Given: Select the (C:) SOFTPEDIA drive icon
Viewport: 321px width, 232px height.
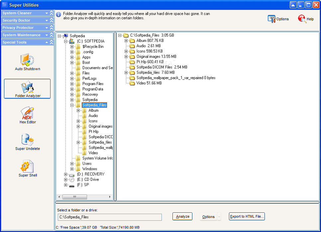Looking at the screenshot, I should [x=71, y=41].
